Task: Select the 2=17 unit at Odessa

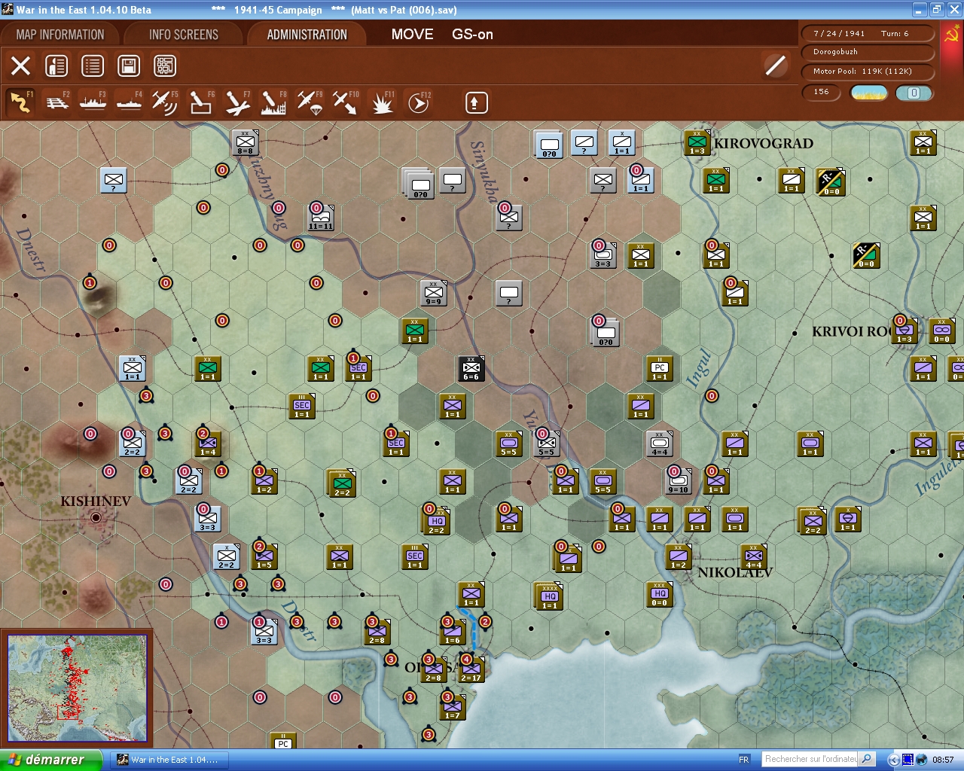Action: (471, 670)
